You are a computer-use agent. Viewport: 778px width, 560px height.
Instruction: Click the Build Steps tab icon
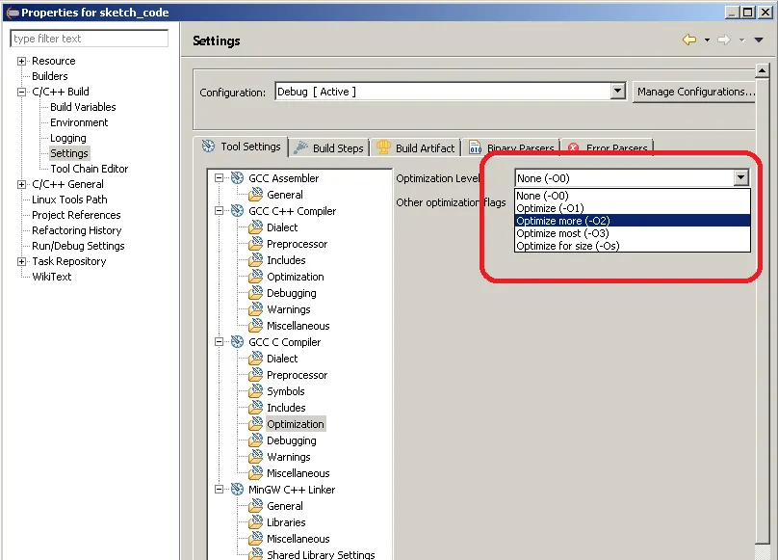click(x=300, y=147)
